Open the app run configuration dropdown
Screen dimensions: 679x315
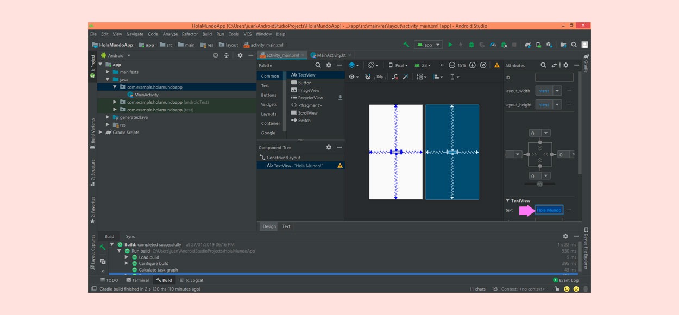coord(429,45)
